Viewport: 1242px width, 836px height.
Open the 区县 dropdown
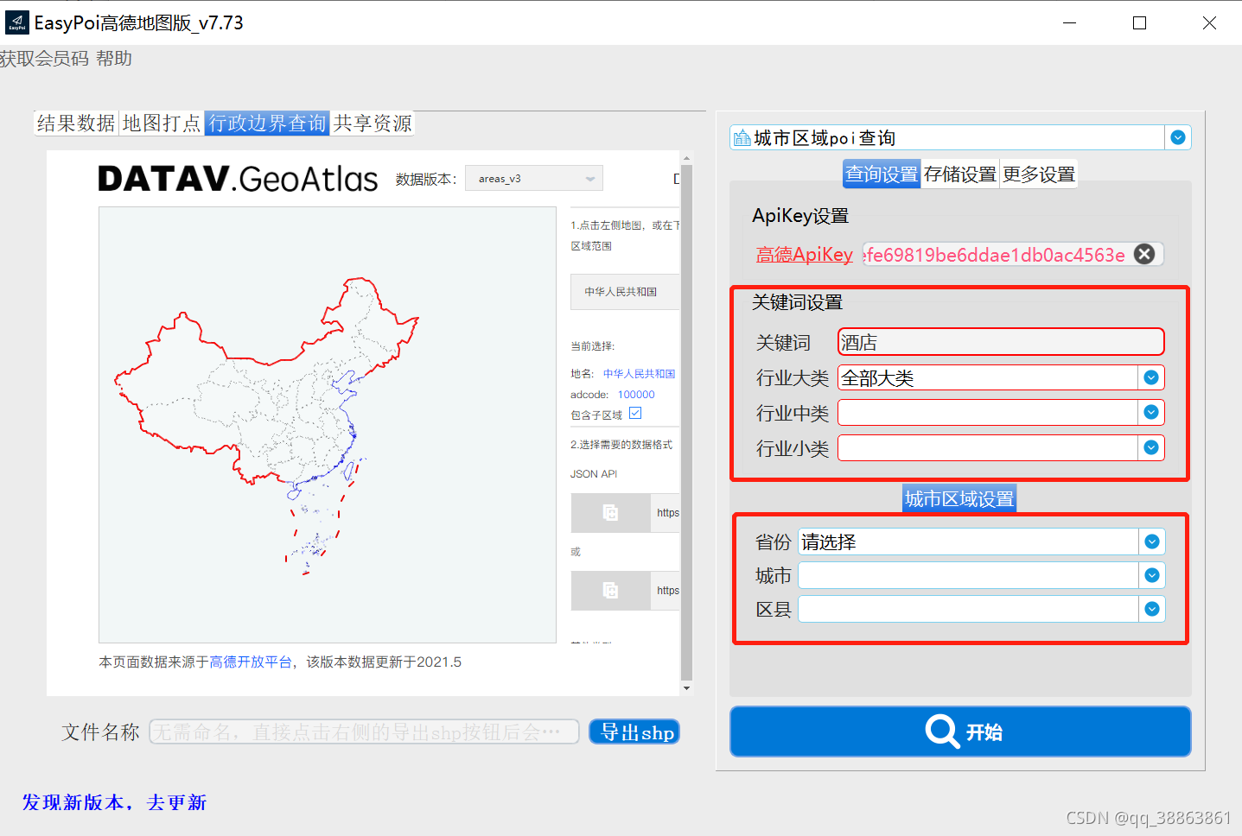pos(1152,609)
